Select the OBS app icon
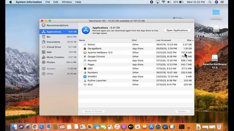 coord(85,69)
